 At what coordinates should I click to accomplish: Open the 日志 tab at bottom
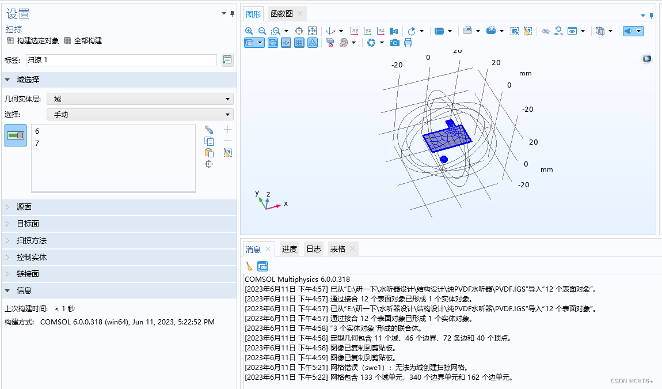coord(313,248)
